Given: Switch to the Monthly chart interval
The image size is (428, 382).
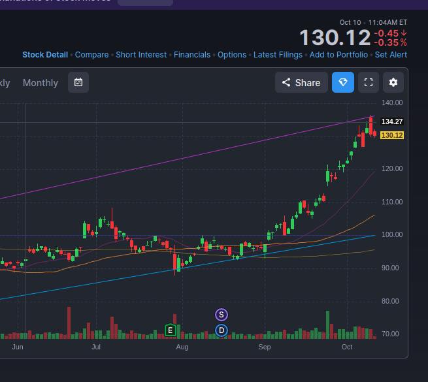Looking at the screenshot, I should [41, 83].
